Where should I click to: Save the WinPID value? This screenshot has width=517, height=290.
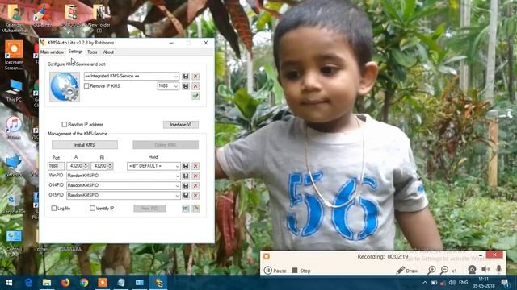[186, 176]
